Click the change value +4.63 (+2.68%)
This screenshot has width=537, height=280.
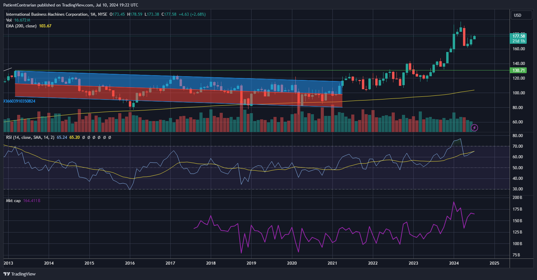click(192, 14)
